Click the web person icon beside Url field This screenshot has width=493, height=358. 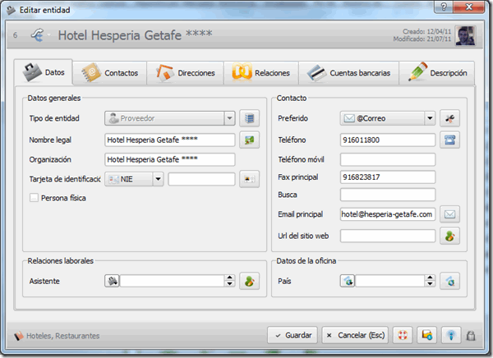coord(450,236)
